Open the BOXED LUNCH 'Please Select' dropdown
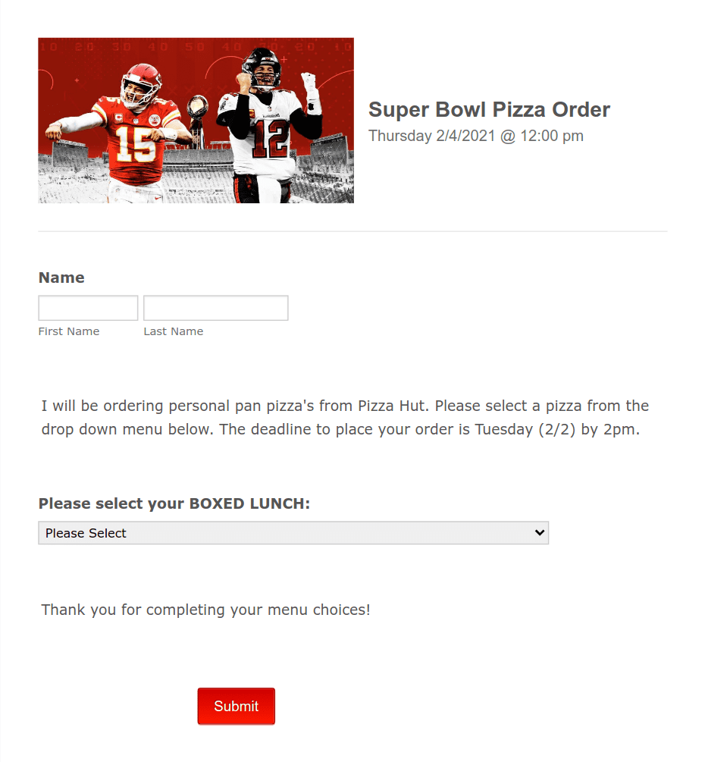 pos(293,533)
